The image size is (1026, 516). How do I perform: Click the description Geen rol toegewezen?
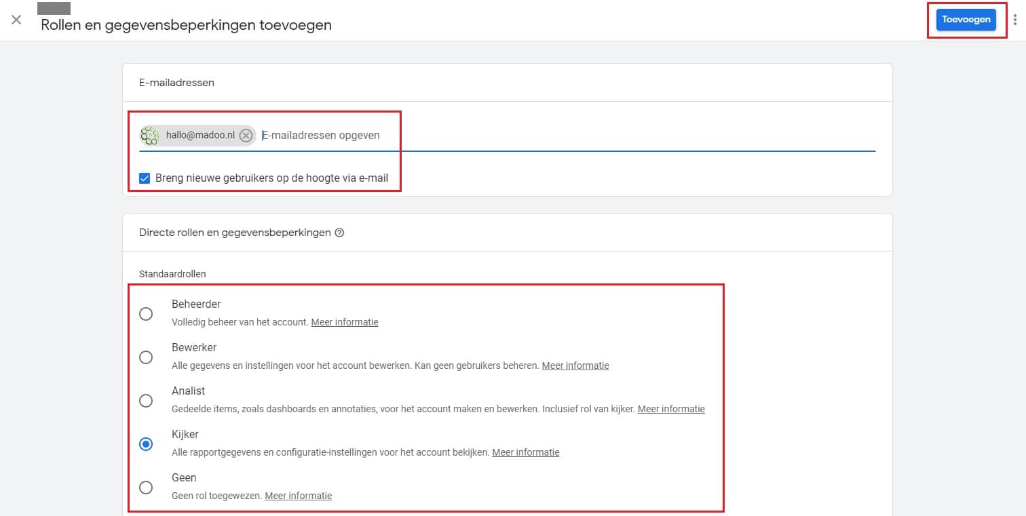(x=217, y=496)
